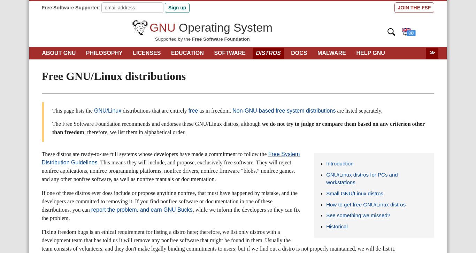Open the Help GNU menu item
The width and height of the screenshot is (476, 253).
pyautogui.click(x=370, y=53)
